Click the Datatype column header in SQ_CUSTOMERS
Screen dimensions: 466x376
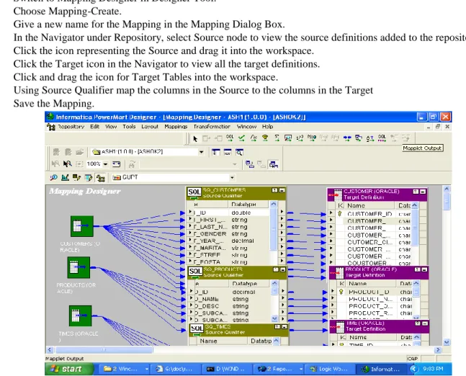click(248, 204)
